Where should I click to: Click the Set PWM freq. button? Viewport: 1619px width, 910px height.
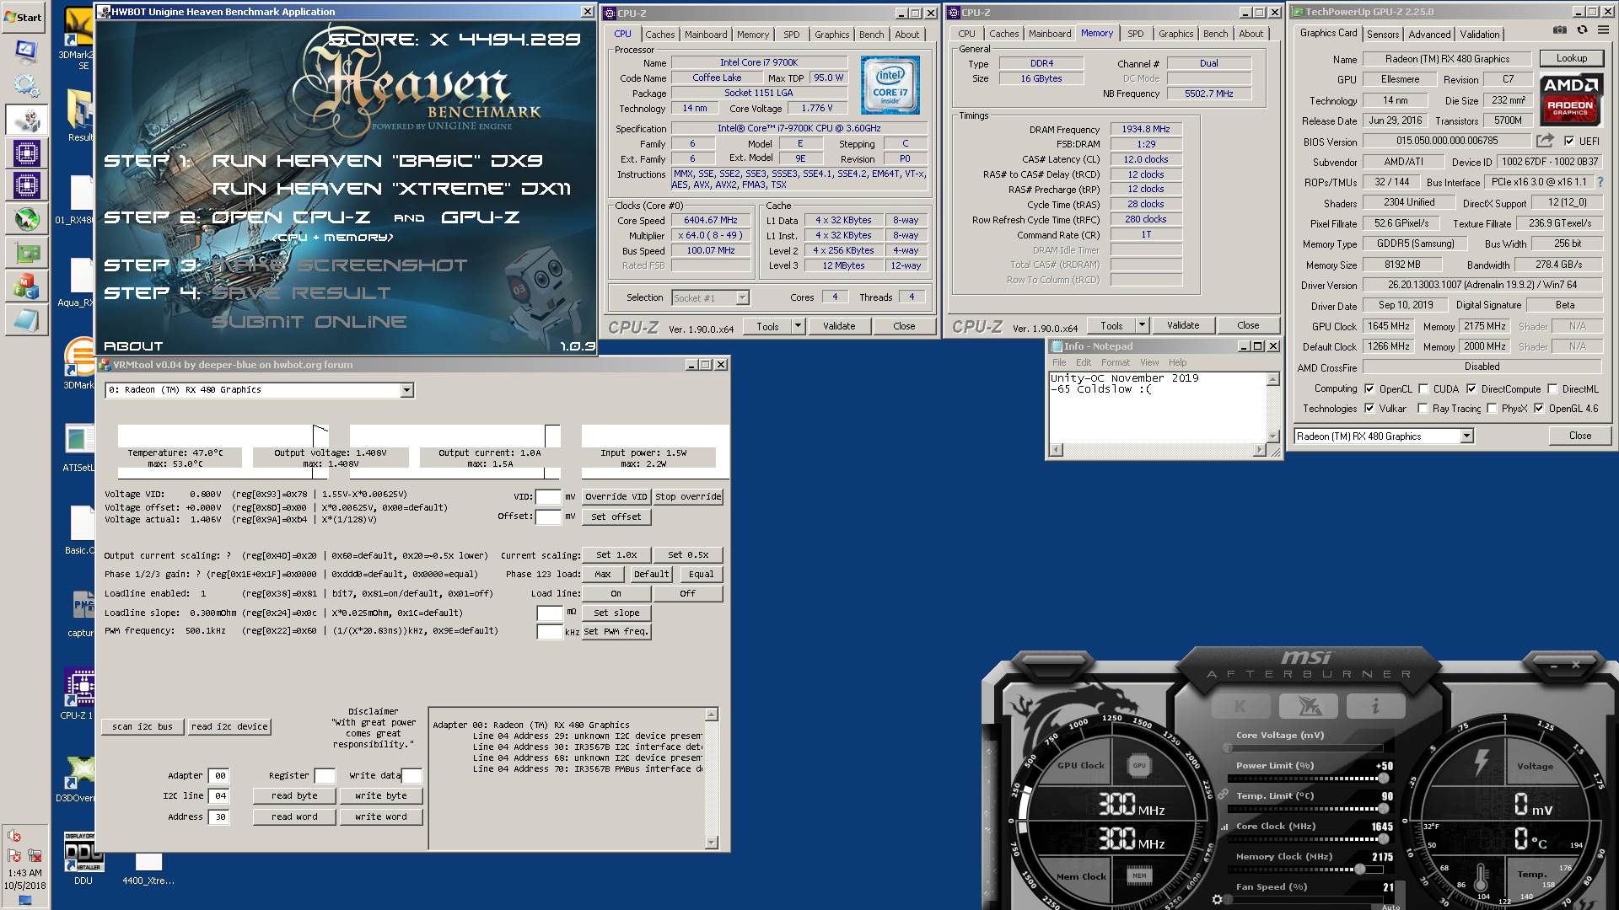(616, 632)
